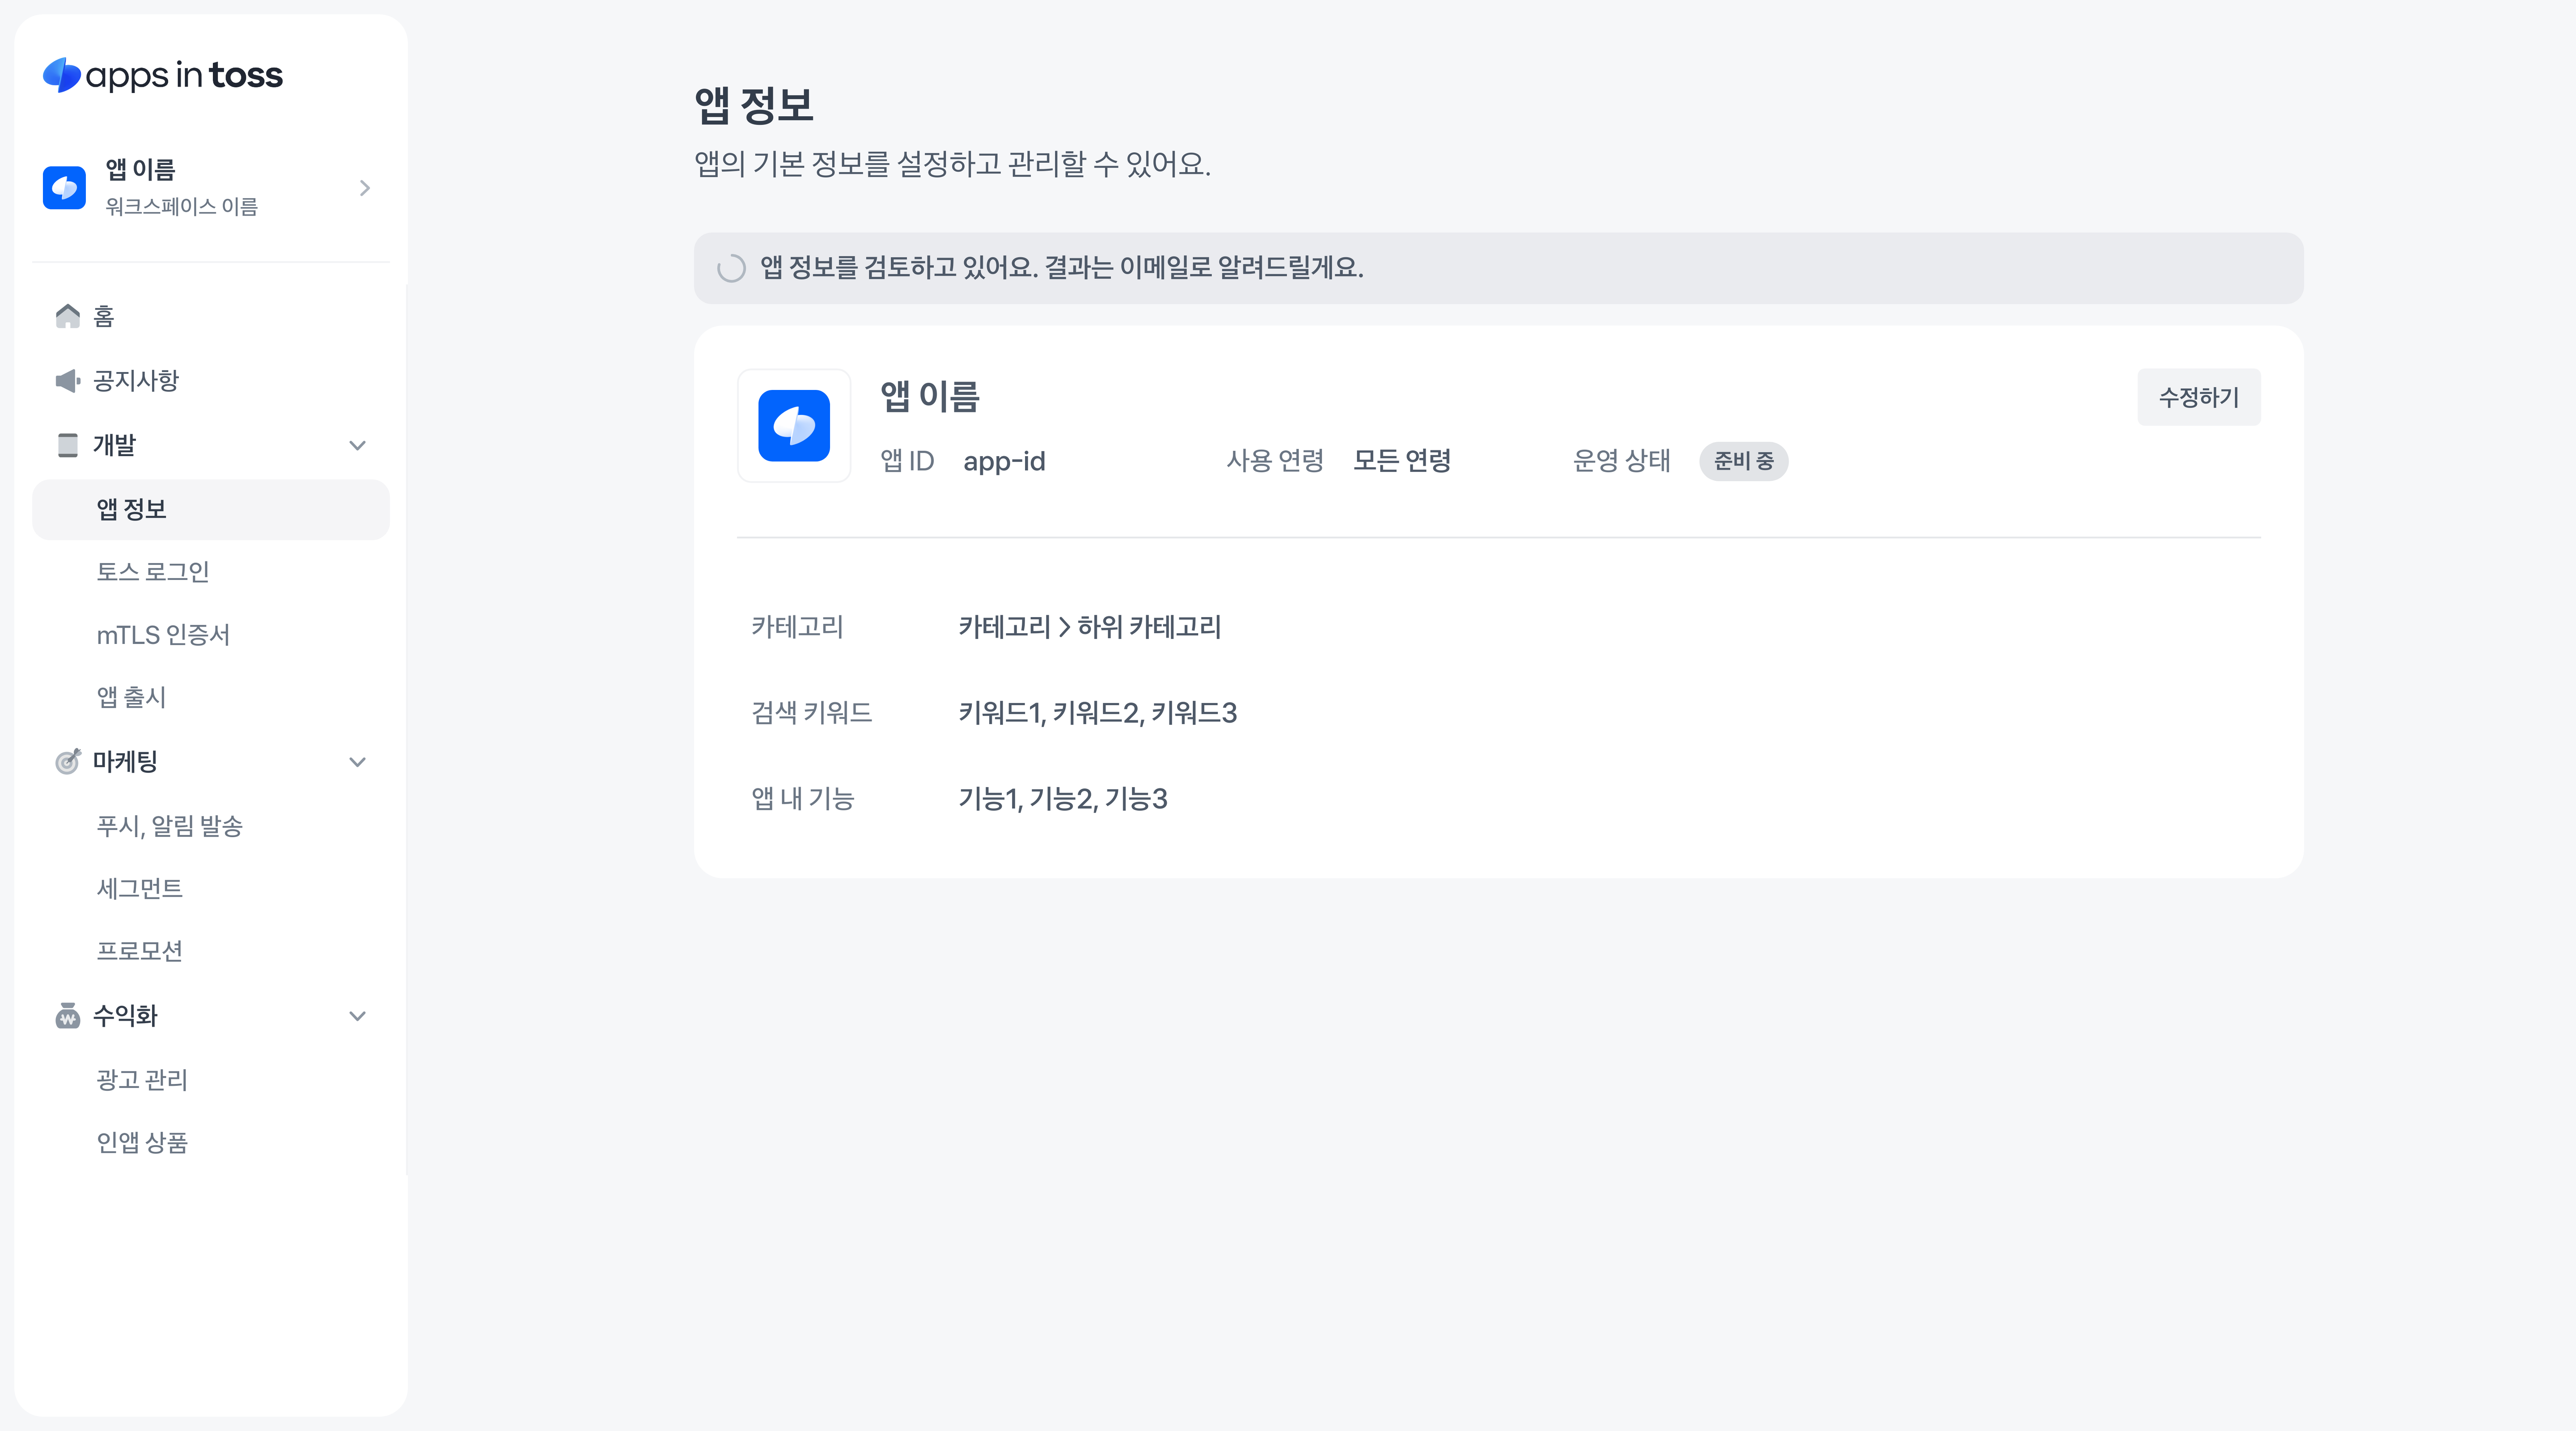Click the large app icon thumbnail in the card
The width and height of the screenshot is (2576, 1431).
tap(794, 426)
